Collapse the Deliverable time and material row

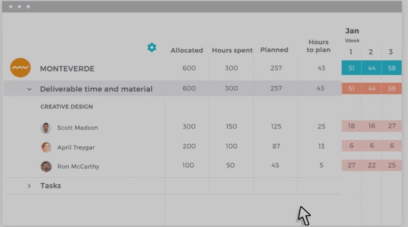click(x=30, y=89)
